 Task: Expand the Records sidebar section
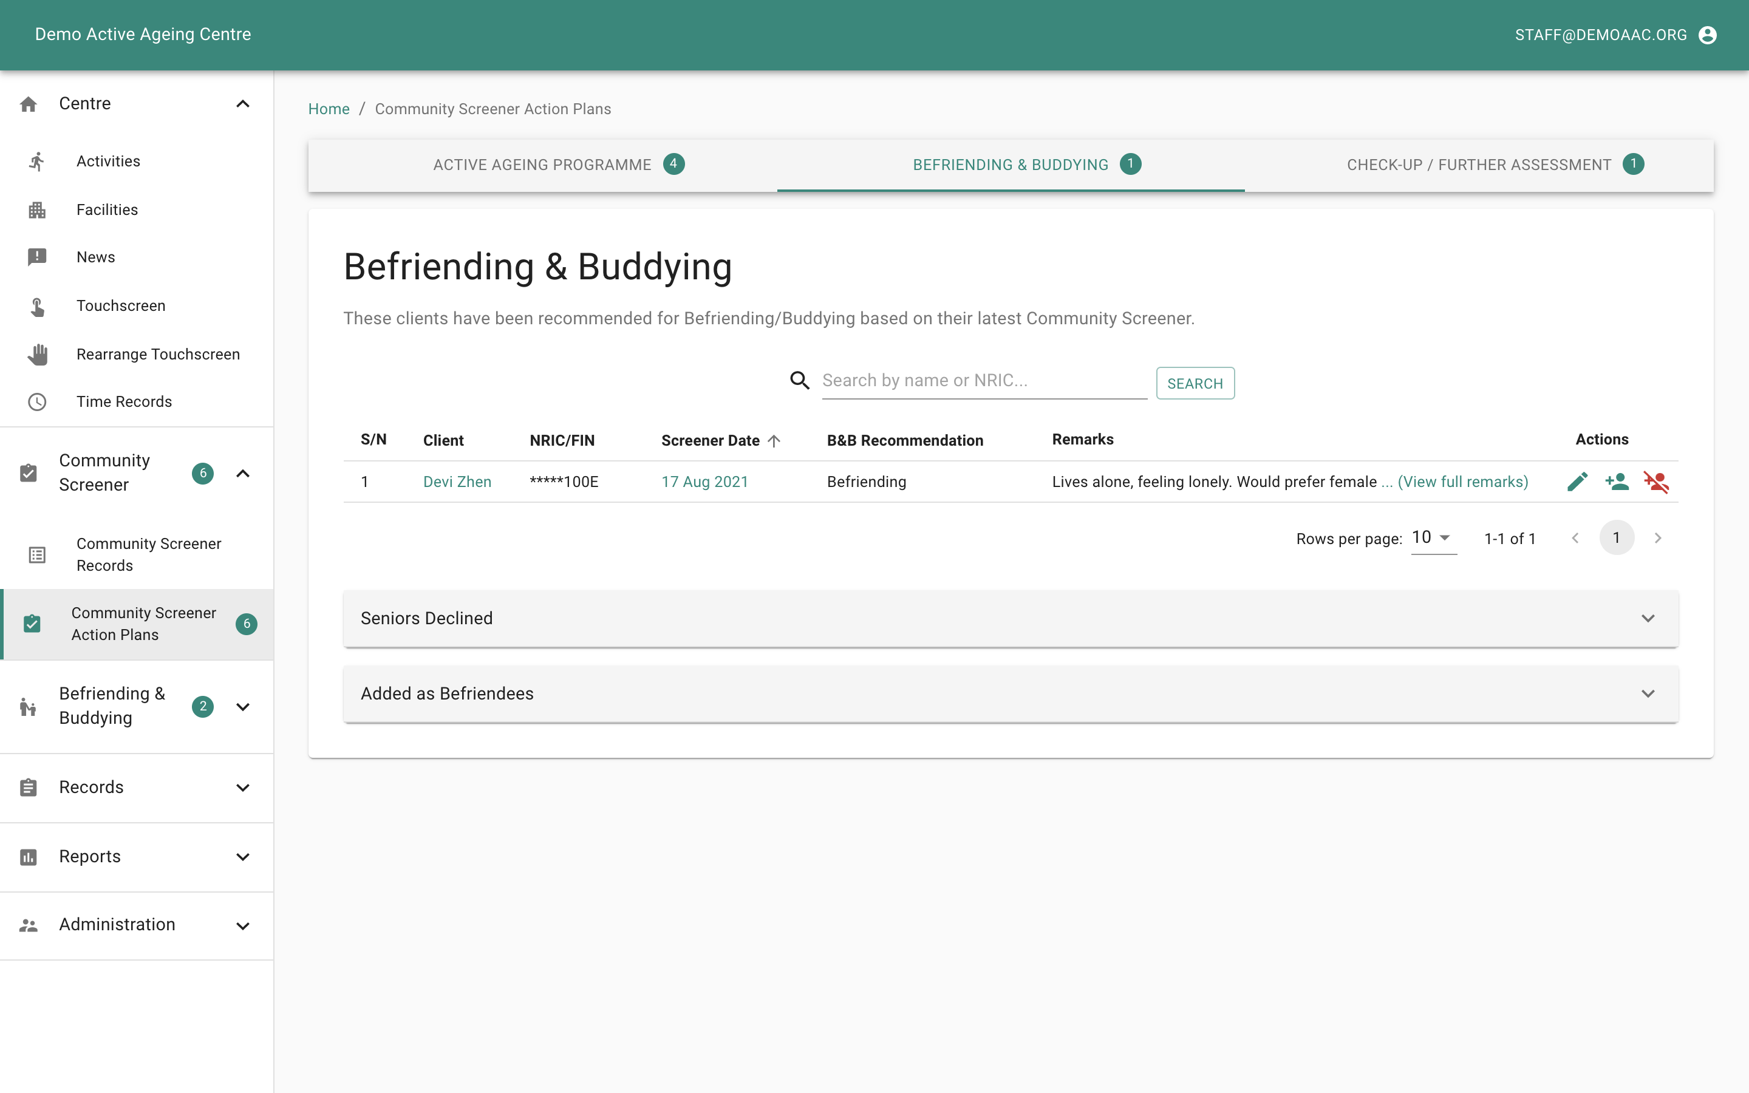tap(243, 788)
